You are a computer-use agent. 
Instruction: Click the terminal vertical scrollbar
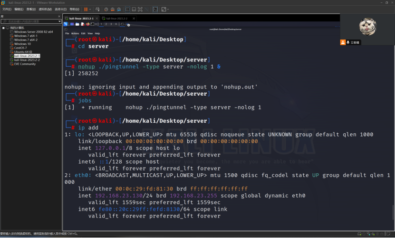[393, 212]
